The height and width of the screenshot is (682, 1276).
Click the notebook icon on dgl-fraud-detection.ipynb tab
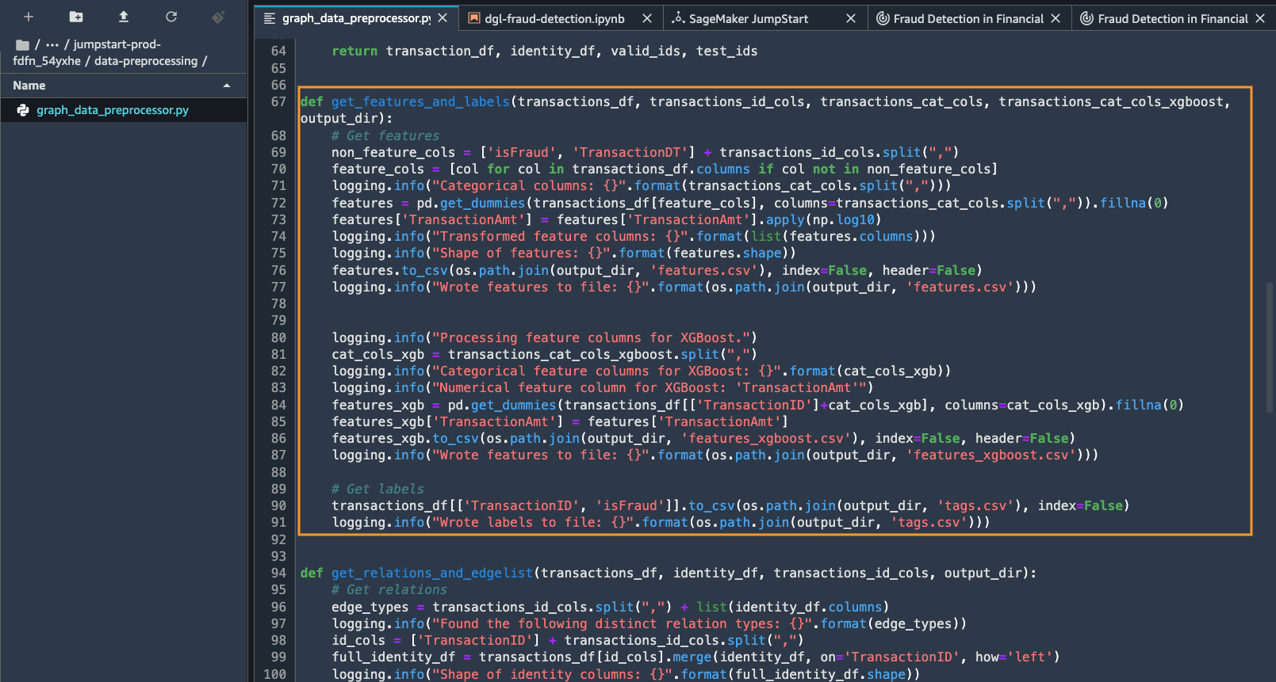tap(474, 18)
